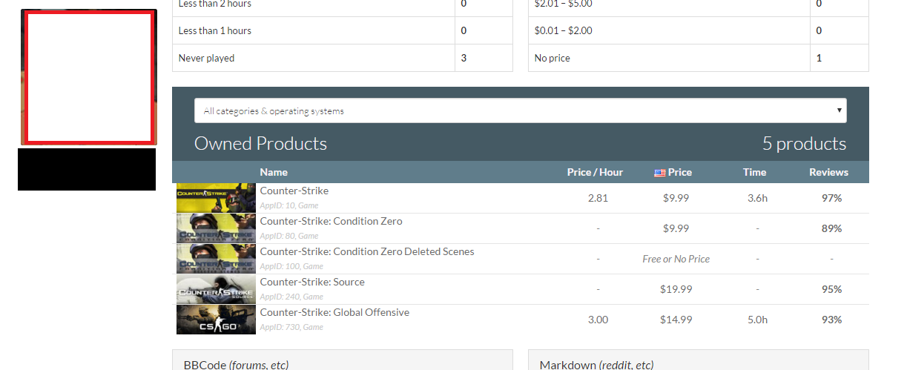Sort table by Price column header
This screenshot has height=370, width=907.
click(x=673, y=172)
